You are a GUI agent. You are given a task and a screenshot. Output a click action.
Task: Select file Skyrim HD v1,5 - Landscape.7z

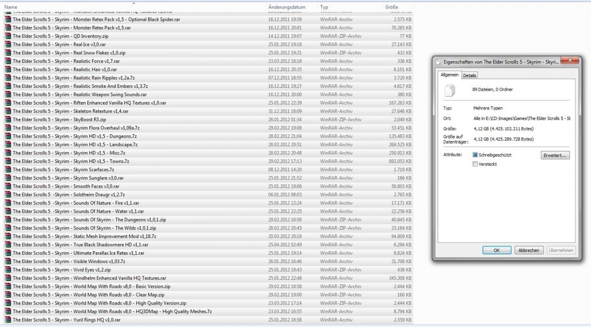coord(208,145)
